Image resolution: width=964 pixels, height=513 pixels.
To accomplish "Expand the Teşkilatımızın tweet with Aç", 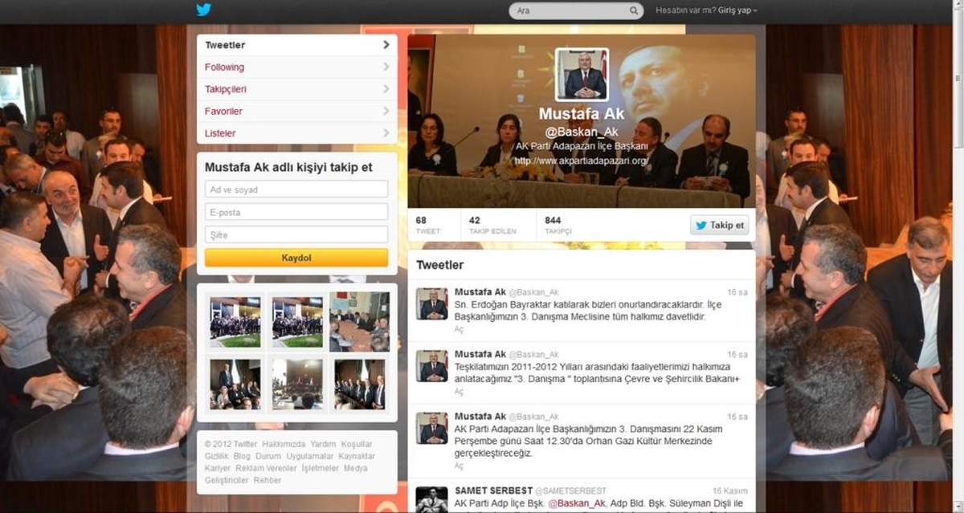I will tap(459, 392).
